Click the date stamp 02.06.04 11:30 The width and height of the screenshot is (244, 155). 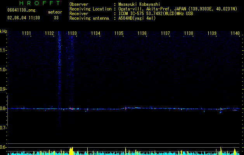pyautogui.click(x=24, y=18)
